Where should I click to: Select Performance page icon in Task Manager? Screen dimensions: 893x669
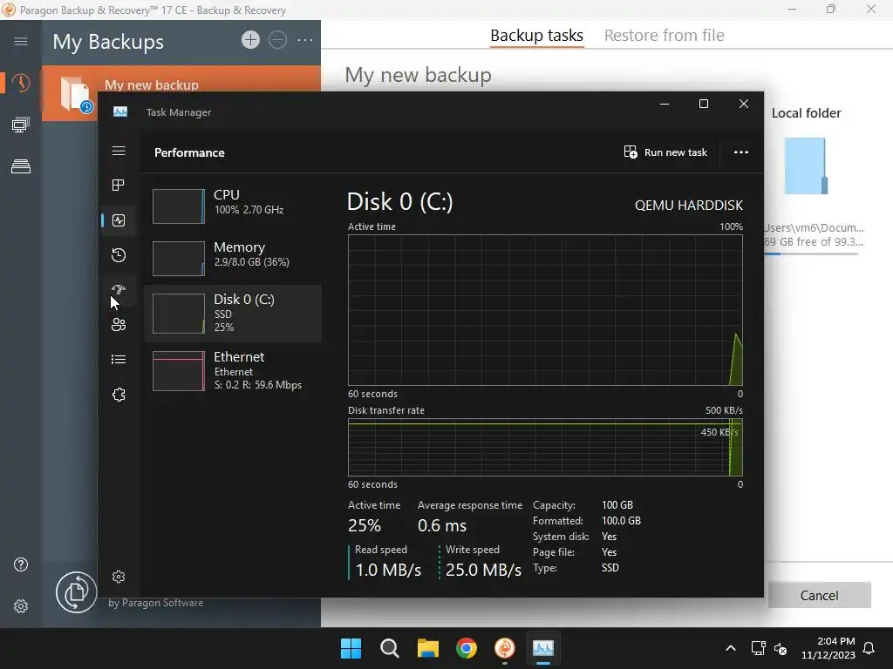coord(119,220)
